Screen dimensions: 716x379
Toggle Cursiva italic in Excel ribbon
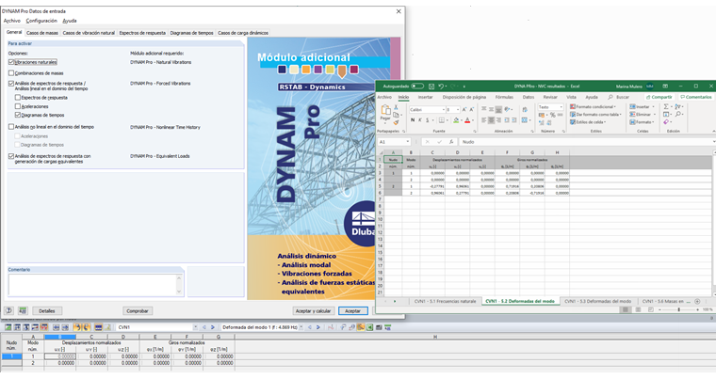coord(419,120)
